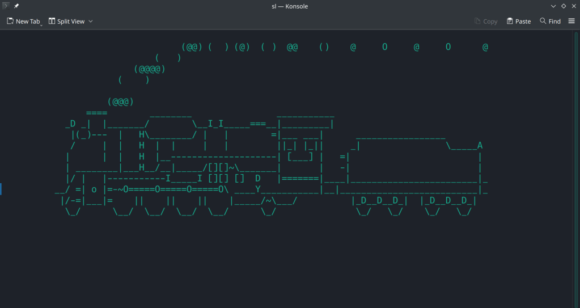Click the magnifier icon for Find

click(543, 21)
